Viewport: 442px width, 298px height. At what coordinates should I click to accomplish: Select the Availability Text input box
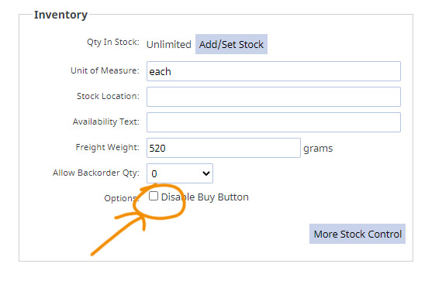coord(274,122)
